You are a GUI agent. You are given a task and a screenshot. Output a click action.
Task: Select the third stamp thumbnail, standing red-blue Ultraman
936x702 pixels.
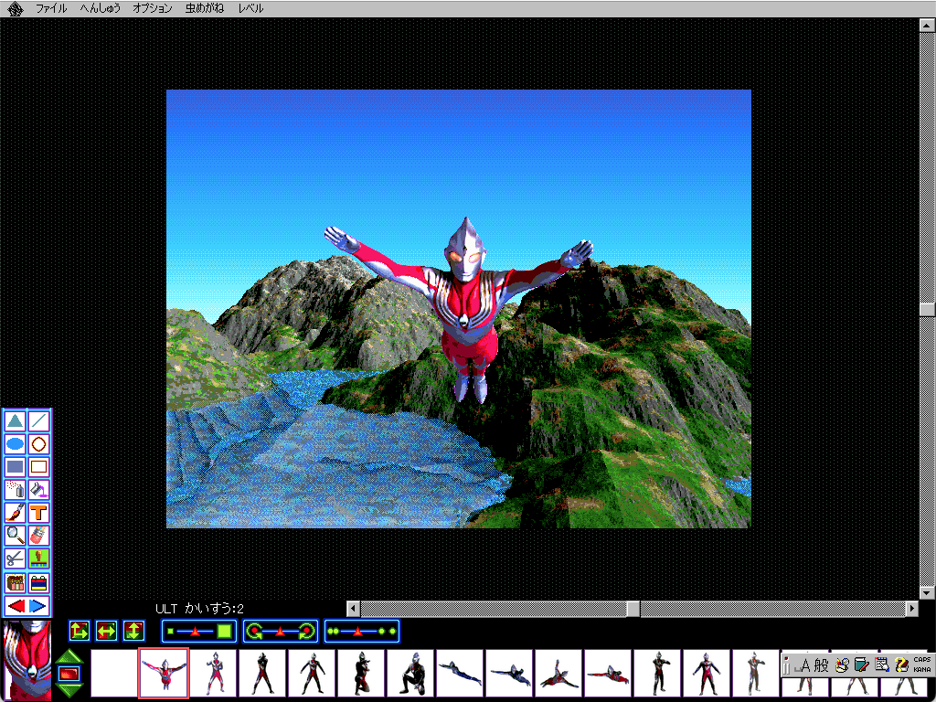[213, 674]
